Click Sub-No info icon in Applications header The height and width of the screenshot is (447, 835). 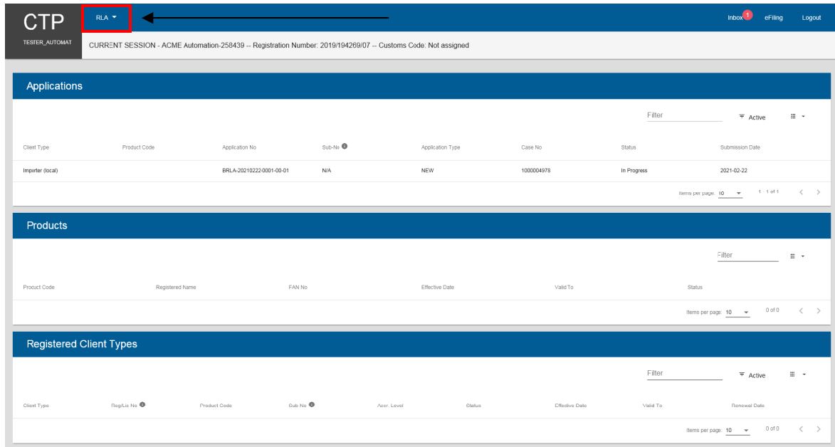coord(345,146)
